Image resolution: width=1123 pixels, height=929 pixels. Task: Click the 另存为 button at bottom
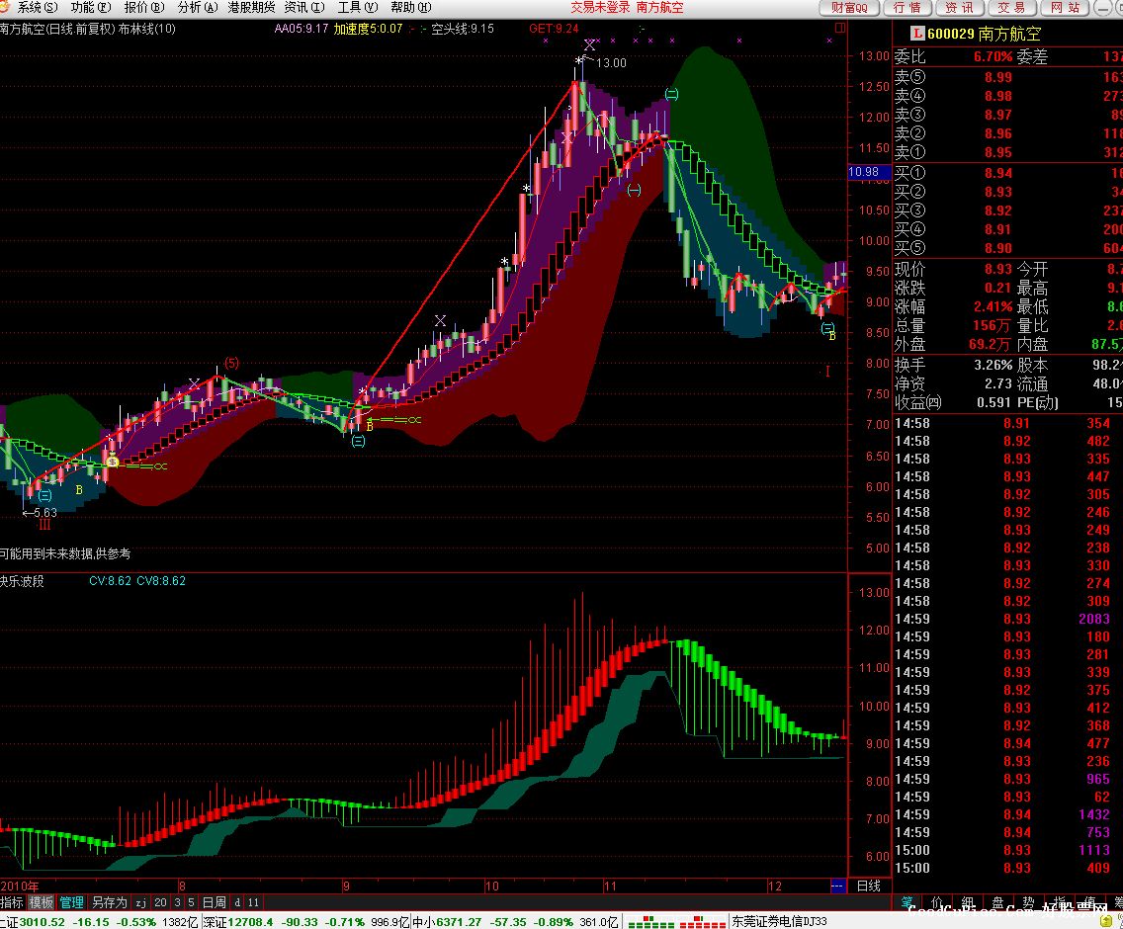point(109,902)
